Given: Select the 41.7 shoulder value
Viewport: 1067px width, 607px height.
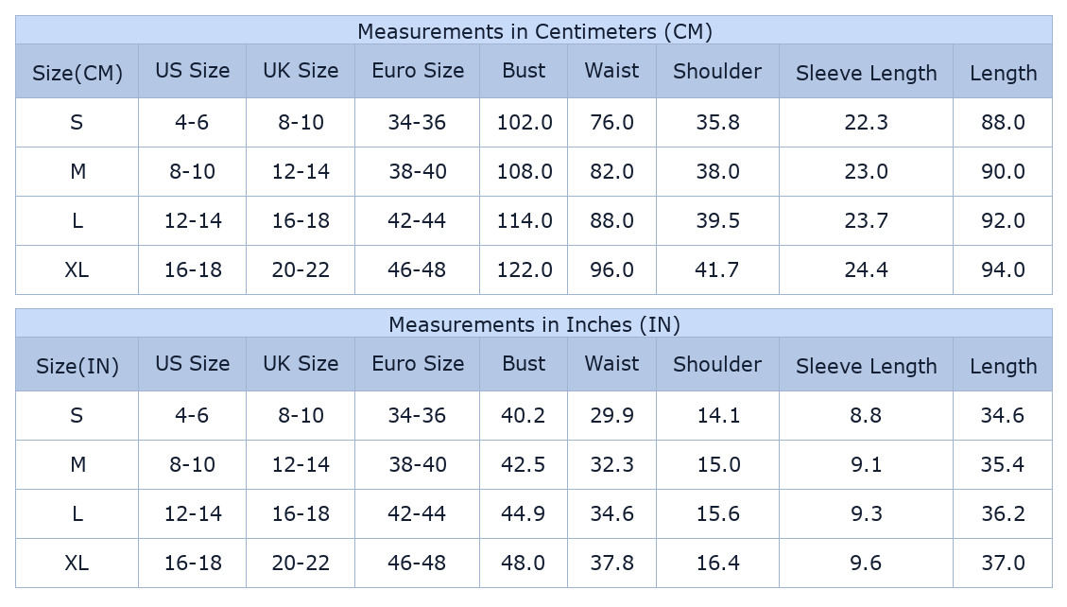Looking at the screenshot, I should coord(717,270).
